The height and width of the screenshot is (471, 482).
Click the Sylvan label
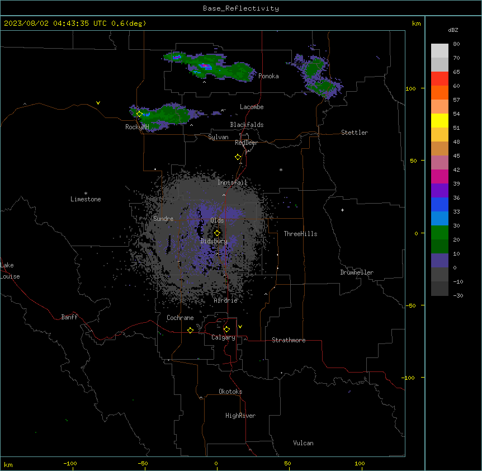pos(218,137)
